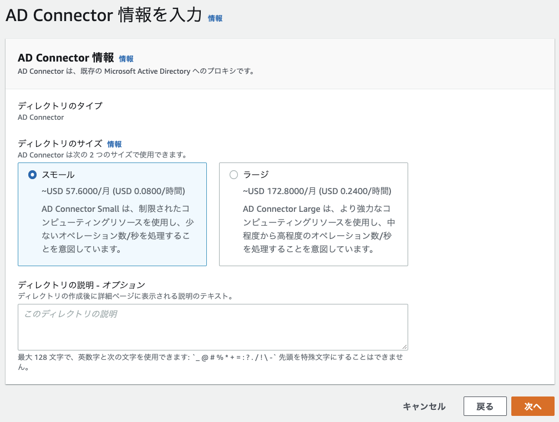Grab the text area resize handle
559x422 pixels.
click(x=404, y=347)
